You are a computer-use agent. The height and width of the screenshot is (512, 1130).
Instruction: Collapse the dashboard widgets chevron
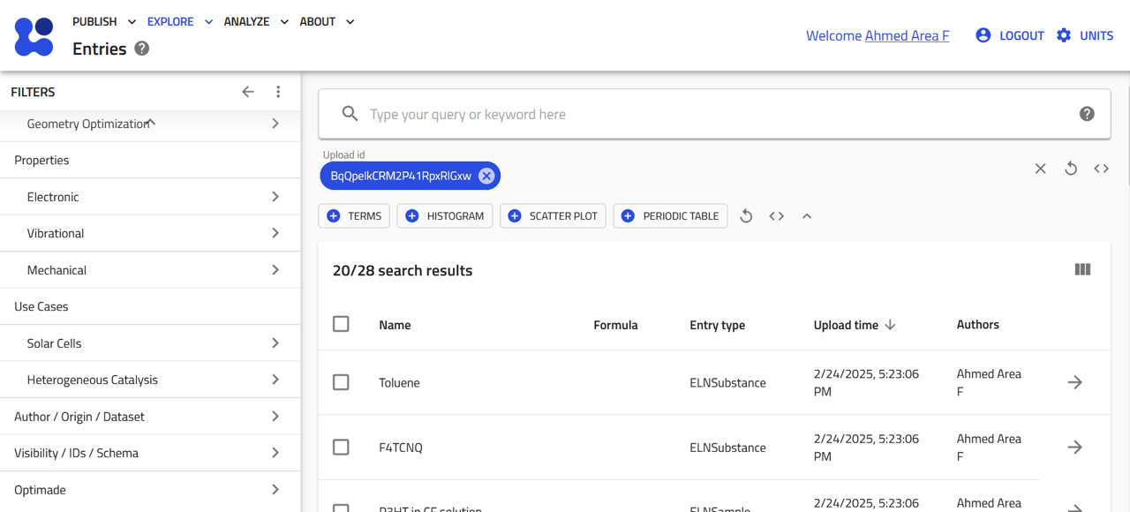tap(807, 216)
